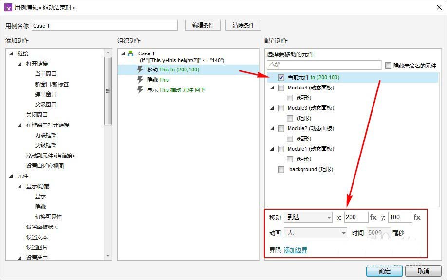Screen dimensions: 447x280
Task: Collapse the 在框架中打开链接 tree node
Action: [x=20, y=125]
